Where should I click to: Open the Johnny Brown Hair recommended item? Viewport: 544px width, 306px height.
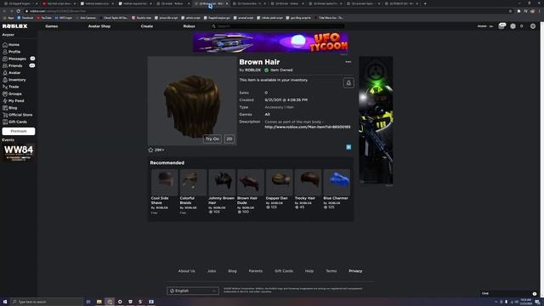[222, 191]
